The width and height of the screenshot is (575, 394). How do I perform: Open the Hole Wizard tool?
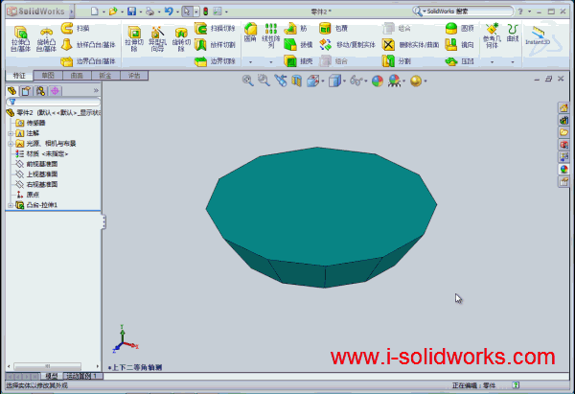pyautogui.click(x=157, y=38)
